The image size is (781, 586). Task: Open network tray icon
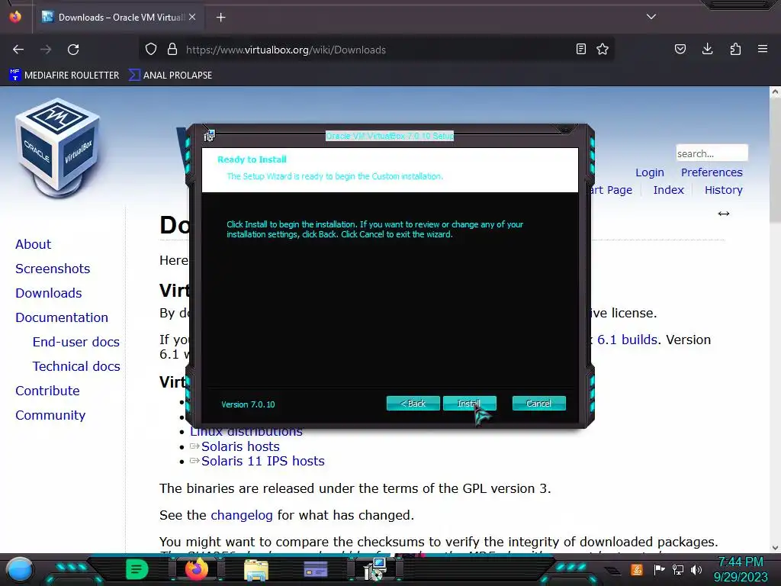tap(678, 569)
